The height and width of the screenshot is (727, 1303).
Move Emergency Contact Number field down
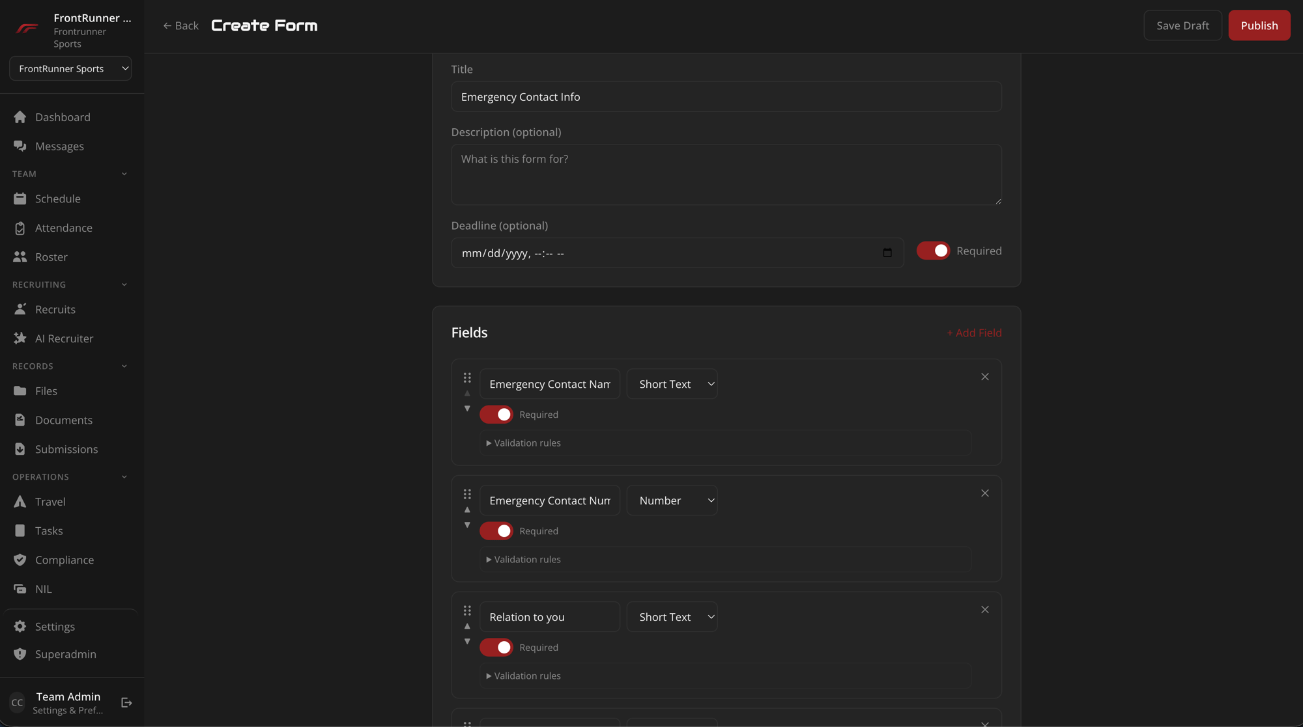click(467, 525)
